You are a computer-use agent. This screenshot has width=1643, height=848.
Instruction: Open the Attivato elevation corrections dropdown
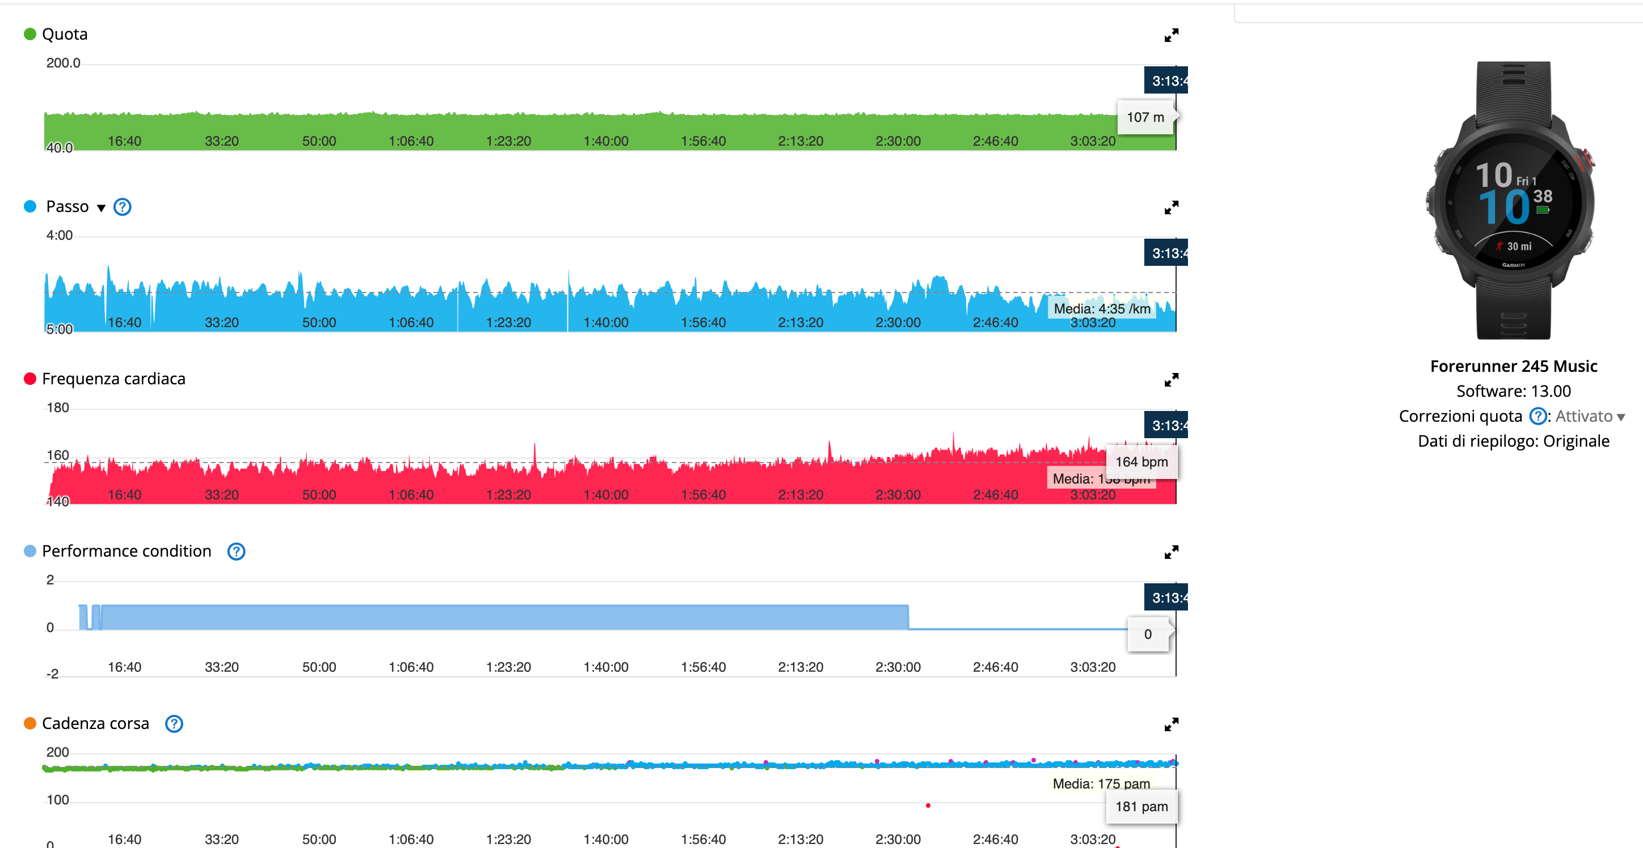tap(1590, 417)
